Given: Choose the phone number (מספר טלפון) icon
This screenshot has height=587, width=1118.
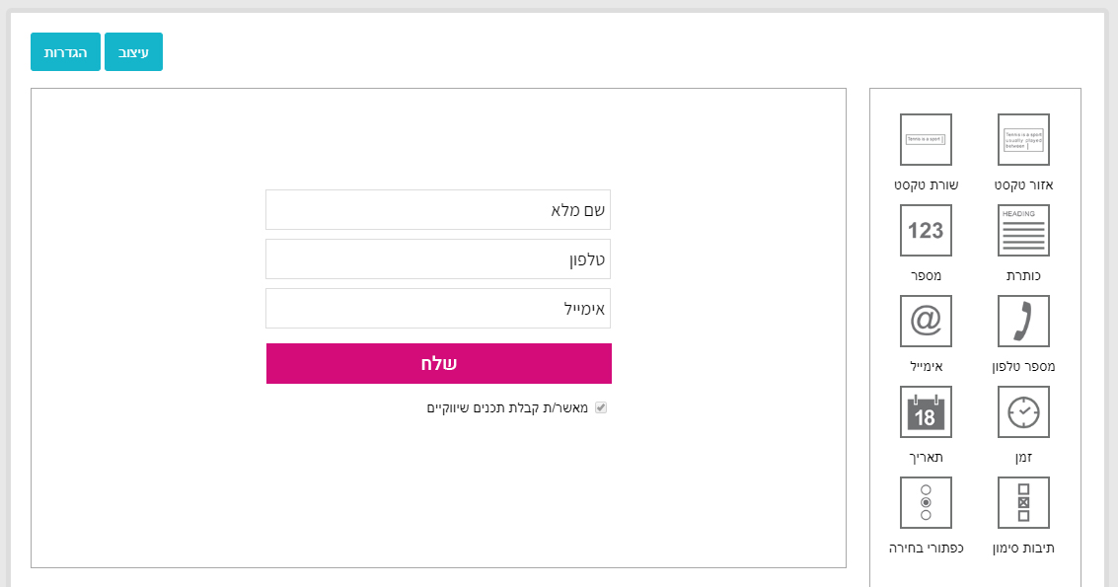Looking at the screenshot, I should 1023,321.
